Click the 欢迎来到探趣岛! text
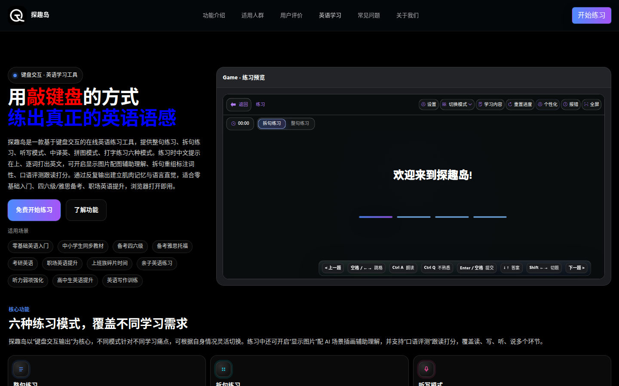Viewport: 619px width, 386px height. click(432, 175)
